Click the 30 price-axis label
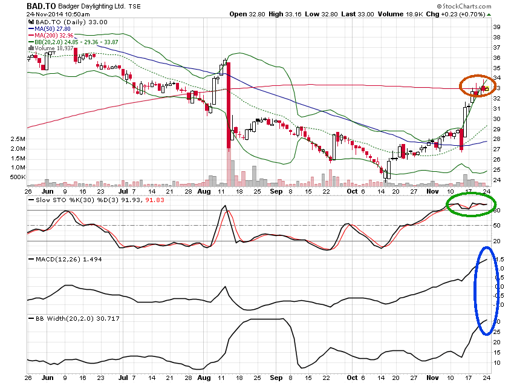 pos(496,119)
